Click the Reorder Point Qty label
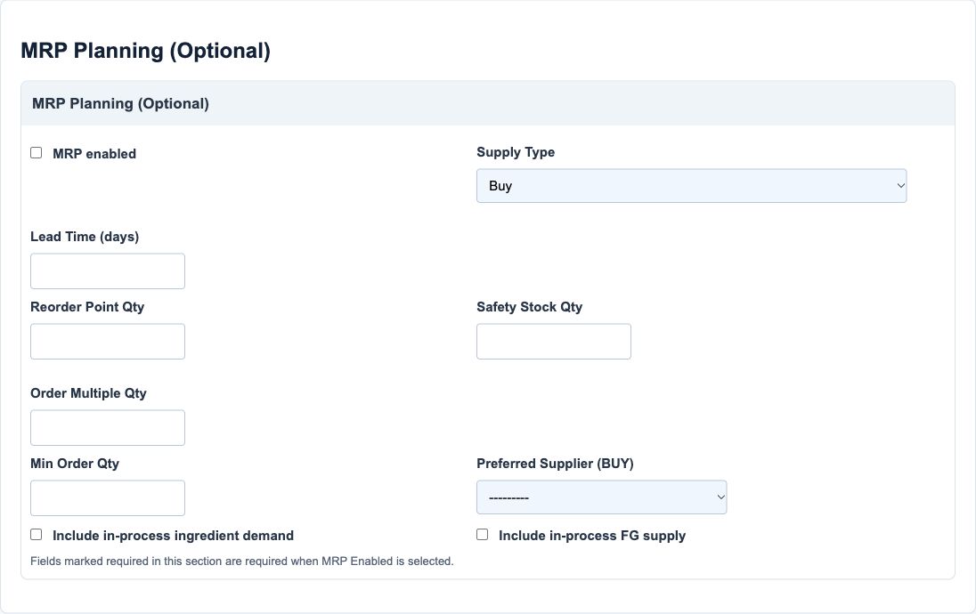 [87, 307]
